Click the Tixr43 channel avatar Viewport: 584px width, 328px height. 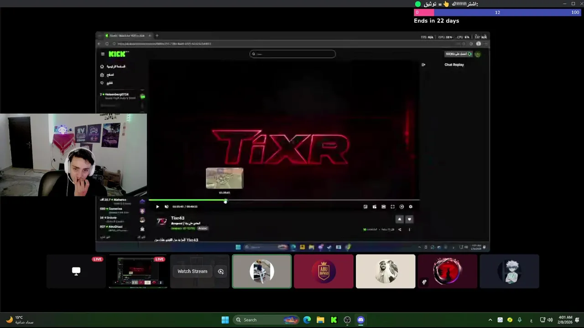[x=162, y=221]
